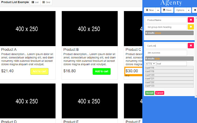
Task: Close the Agenty panel
Action: pyautogui.click(x=195, y=10)
